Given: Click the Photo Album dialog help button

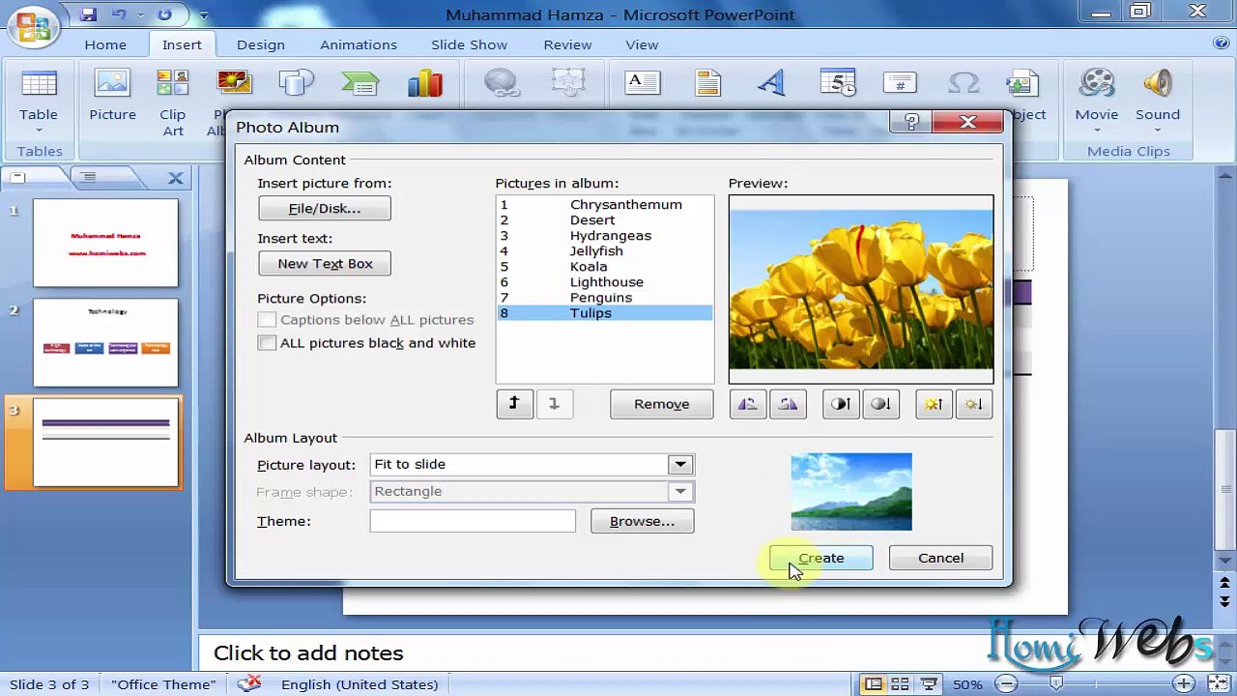Looking at the screenshot, I should 911,122.
